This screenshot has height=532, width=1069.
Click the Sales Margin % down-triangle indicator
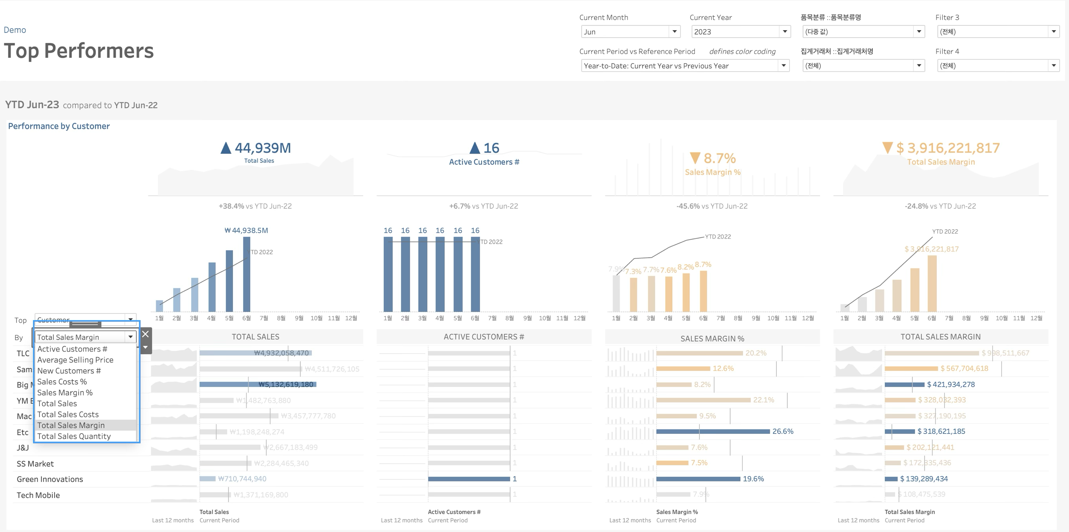click(x=695, y=158)
